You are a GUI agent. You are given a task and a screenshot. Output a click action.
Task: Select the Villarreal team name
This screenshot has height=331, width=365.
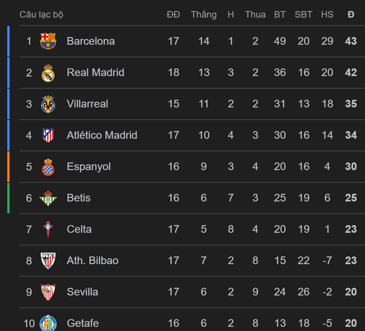tap(87, 104)
